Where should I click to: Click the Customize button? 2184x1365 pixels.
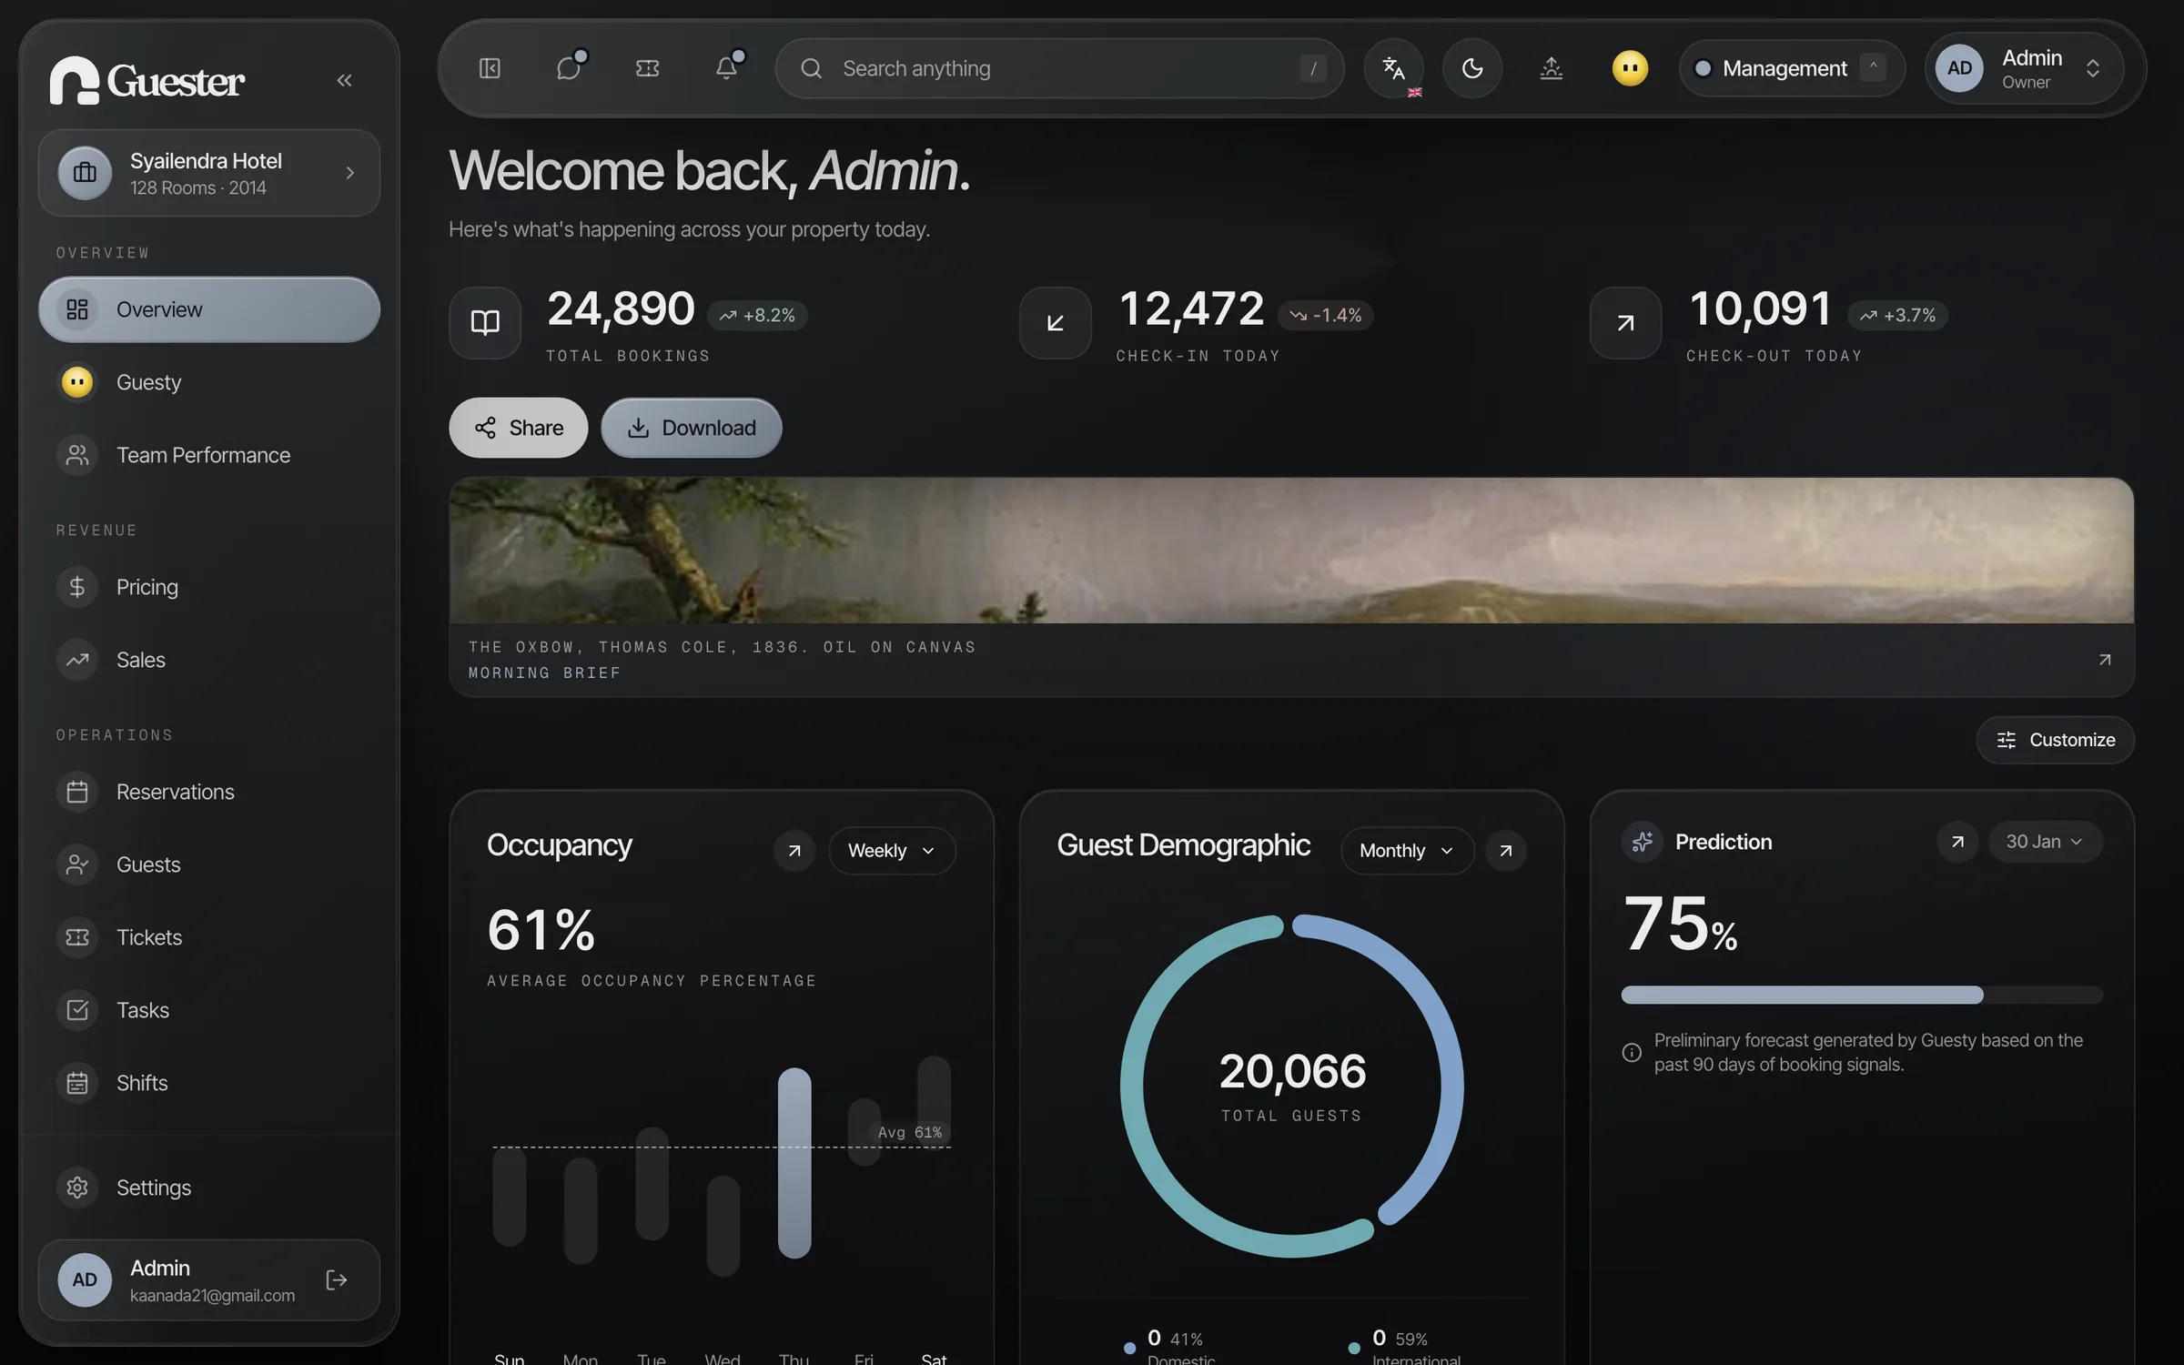[2056, 740]
